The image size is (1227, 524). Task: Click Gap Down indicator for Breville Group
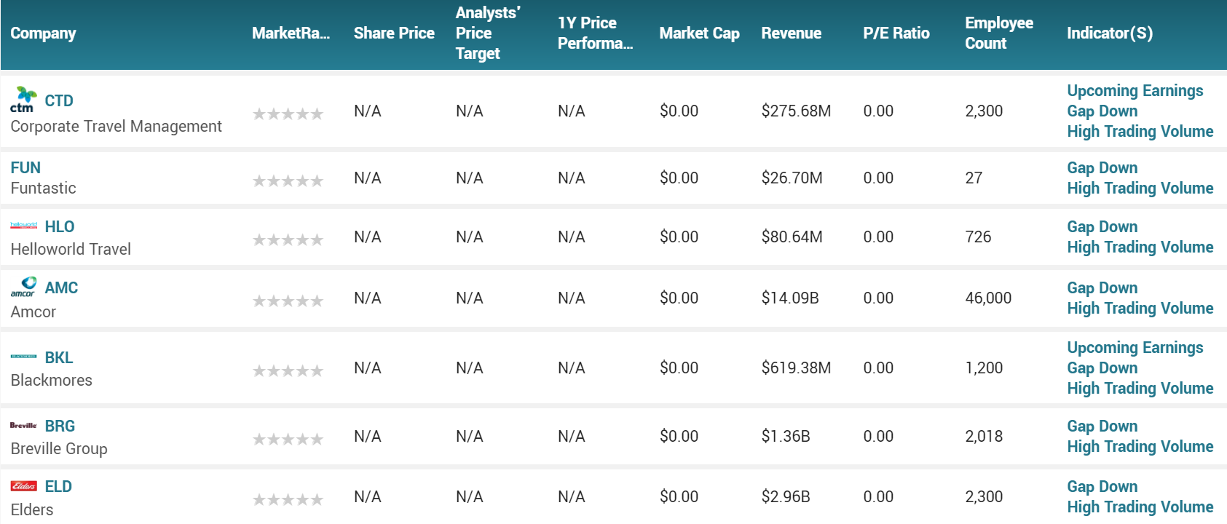click(1102, 426)
